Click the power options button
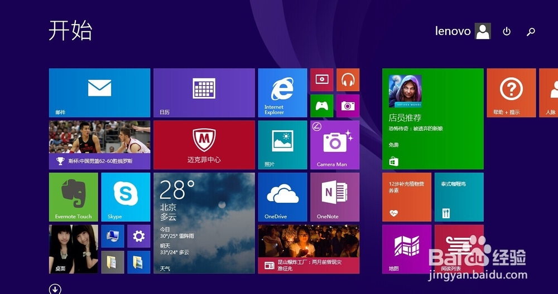558x294 pixels. click(507, 32)
